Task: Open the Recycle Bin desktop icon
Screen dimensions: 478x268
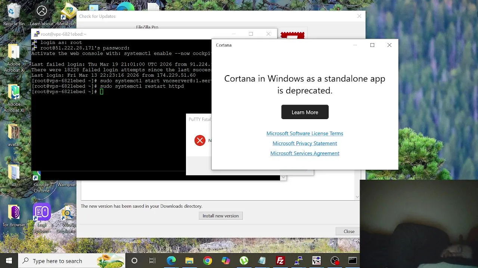Action: [x=14, y=14]
